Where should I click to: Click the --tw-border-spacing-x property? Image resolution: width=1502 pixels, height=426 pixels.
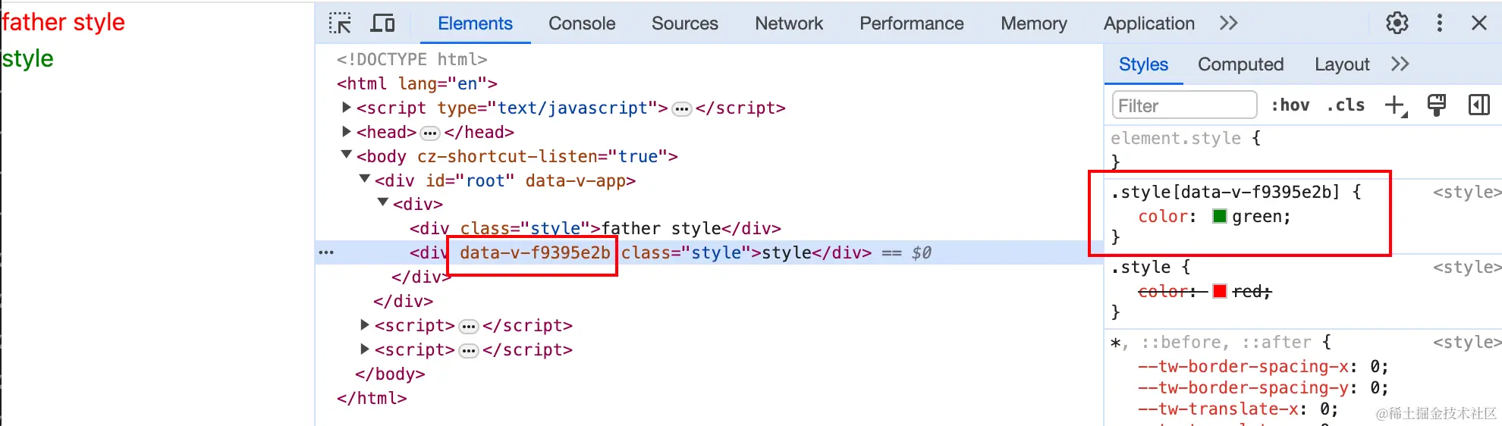click(1243, 367)
